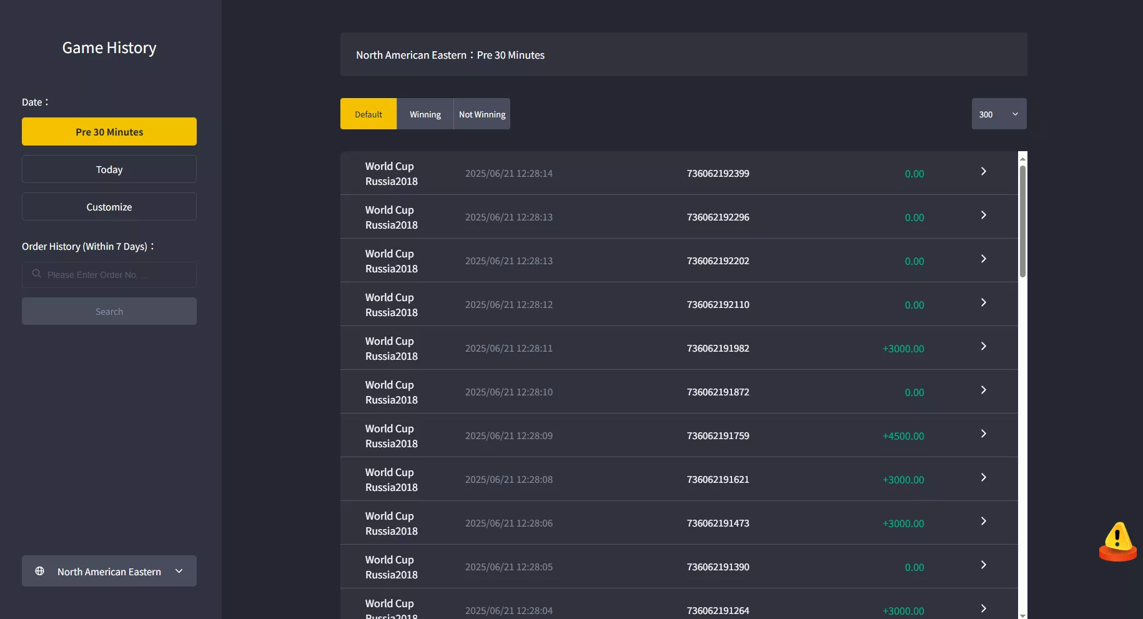Click the timestamp 2025/06/21 12:28:06
Image resolution: width=1143 pixels, height=619 pixels.
[x=509, y=523]
